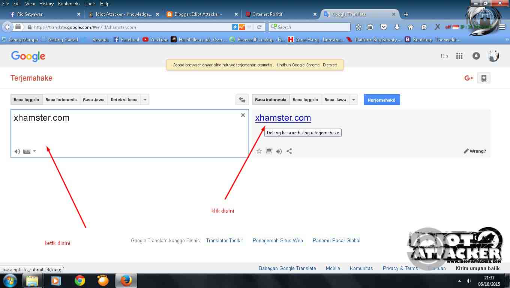Click the taskbar volume speaker icon
Viewport: 510px width, 288px height.
(469, 280)
